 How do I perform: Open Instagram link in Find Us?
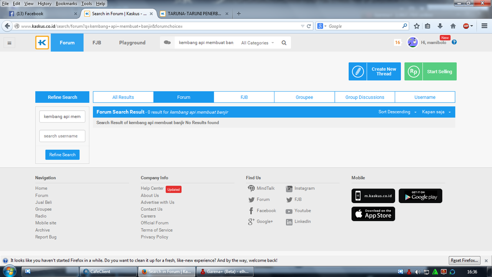[300, 189]
